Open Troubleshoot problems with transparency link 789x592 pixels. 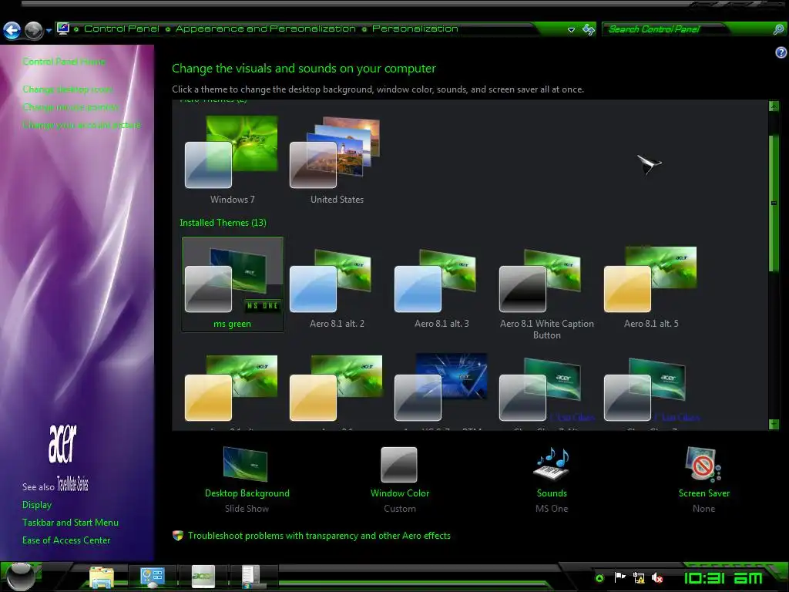coord(319,536)
